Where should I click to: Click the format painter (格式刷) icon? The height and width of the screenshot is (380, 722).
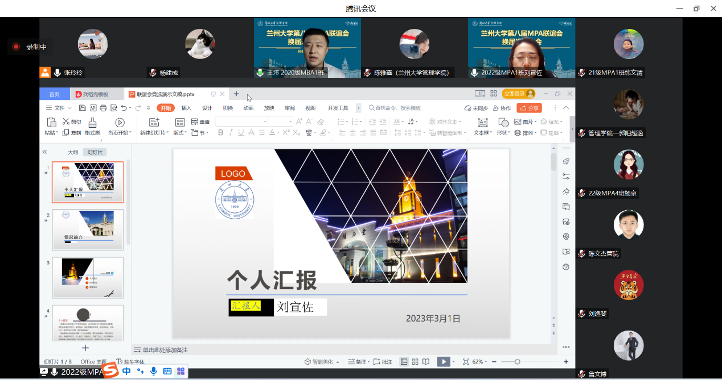92,123
